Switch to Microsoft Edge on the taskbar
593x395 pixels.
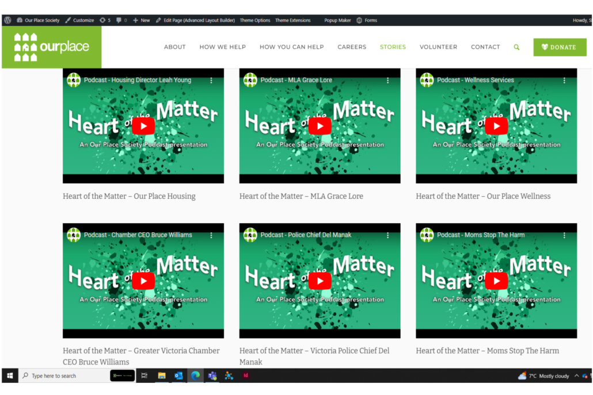click(x=196, y=376)
